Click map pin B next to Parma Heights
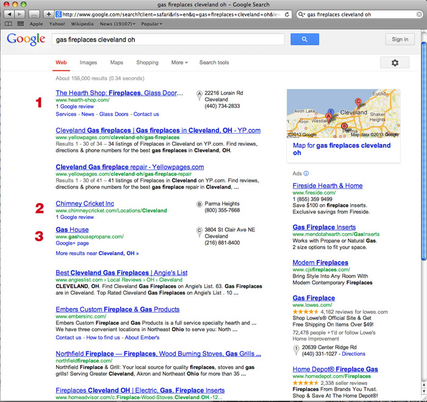This screenshot has width=427, height=402. [x=199, y=204]
